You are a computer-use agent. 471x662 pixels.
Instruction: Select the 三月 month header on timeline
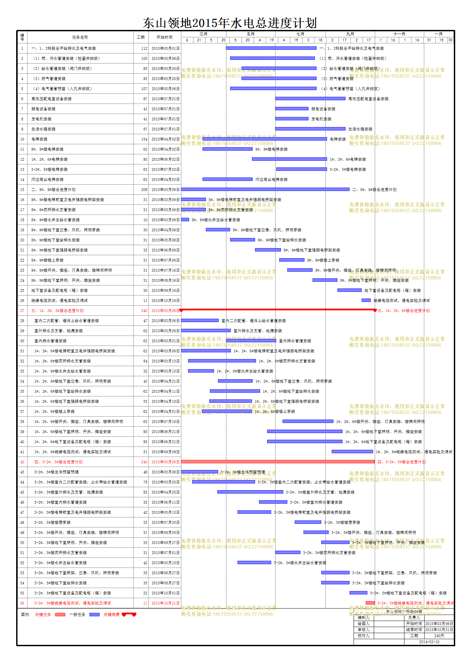coord(204,34)
